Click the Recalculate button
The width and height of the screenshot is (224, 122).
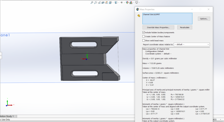185,27
